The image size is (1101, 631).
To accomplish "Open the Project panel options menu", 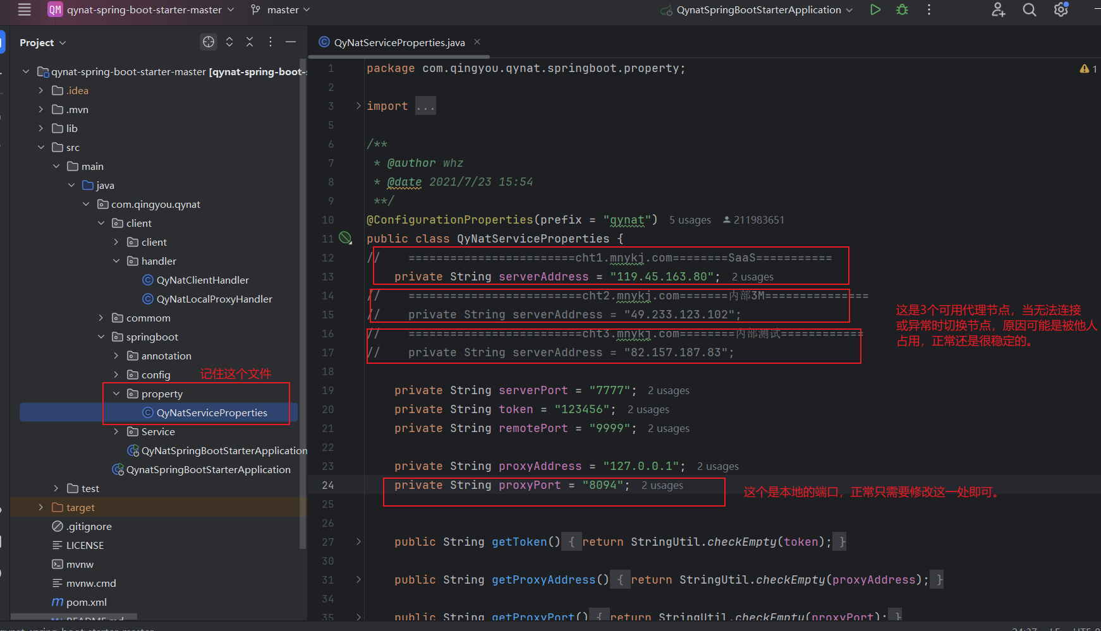I will click(271, 42).
